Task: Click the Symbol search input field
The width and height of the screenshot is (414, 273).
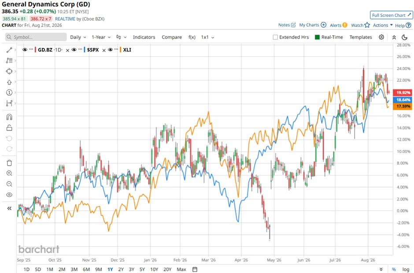Action: point(36,37)
